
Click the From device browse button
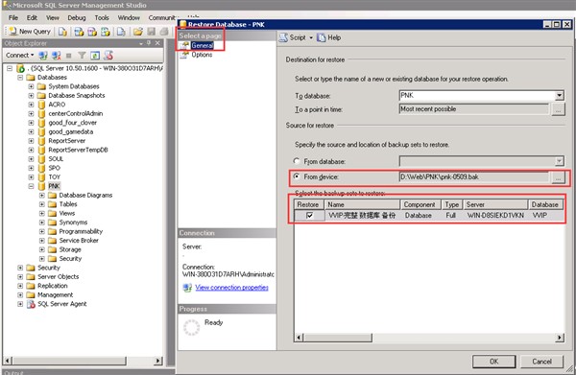pyautogui.click(x=558, y=177)
